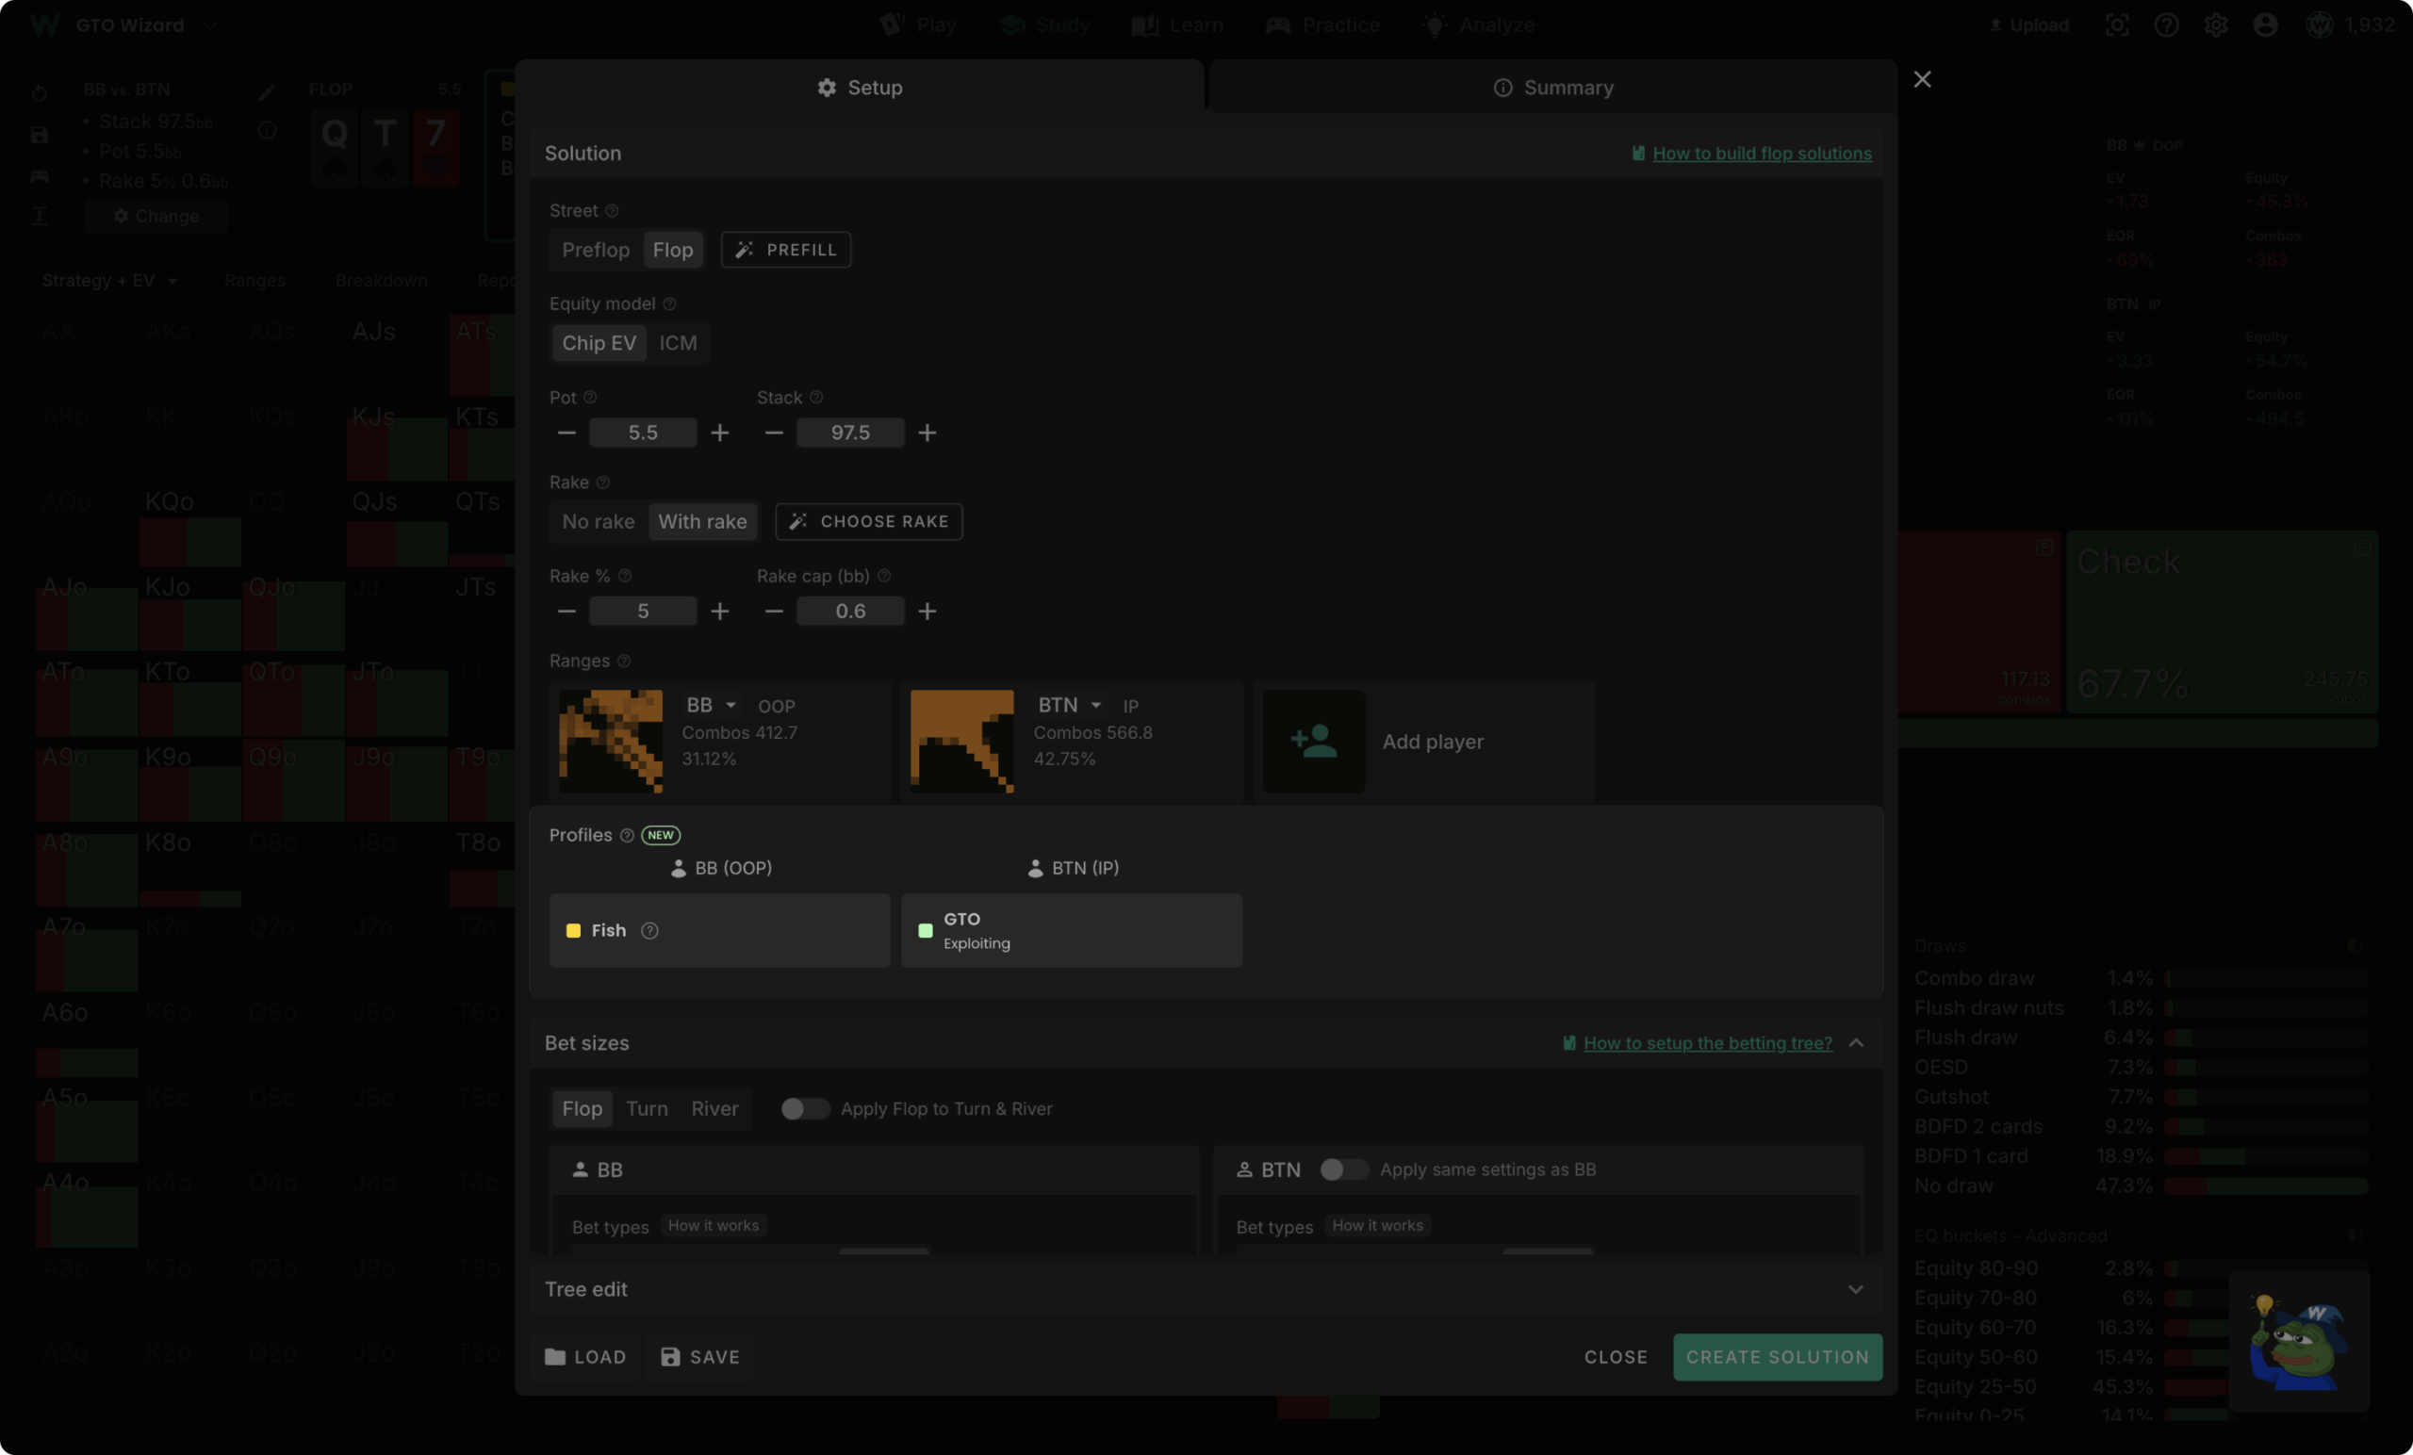Image resolution: width=2413 pixels, height=1455 pixels.
Task: Expand the Tree edit section
Action: (1855, 1288)
